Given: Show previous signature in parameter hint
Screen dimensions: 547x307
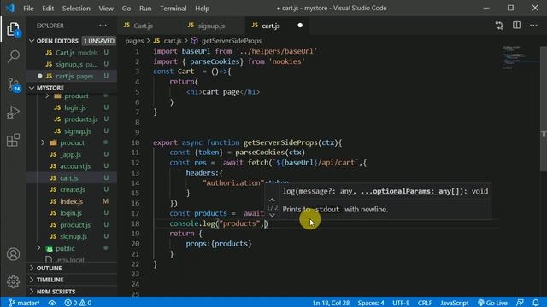Looking at the screenshot, I should tap(272, 200).
